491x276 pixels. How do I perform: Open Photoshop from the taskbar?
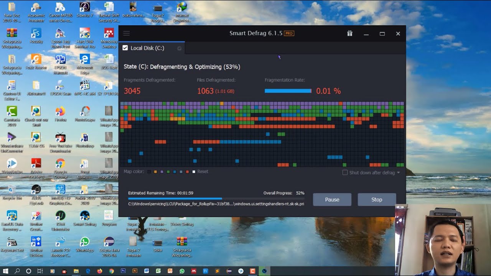tap(123, 271)
